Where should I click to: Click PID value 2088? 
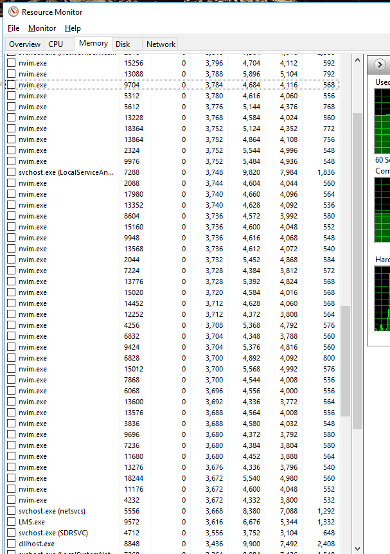132,183
